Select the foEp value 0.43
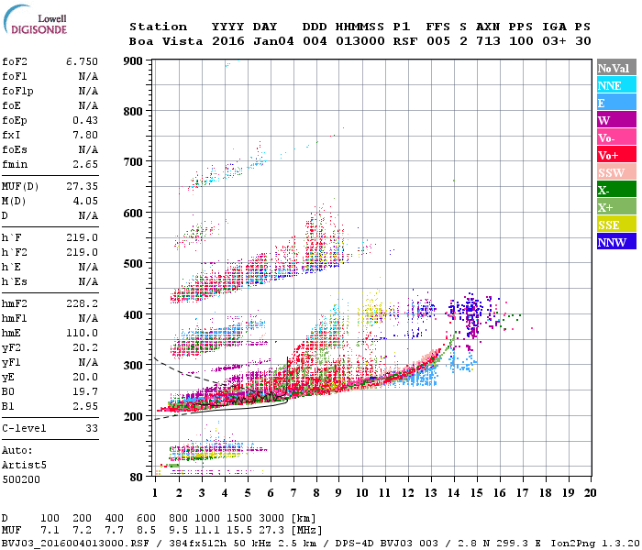642x550 pixels. [85, 120]
